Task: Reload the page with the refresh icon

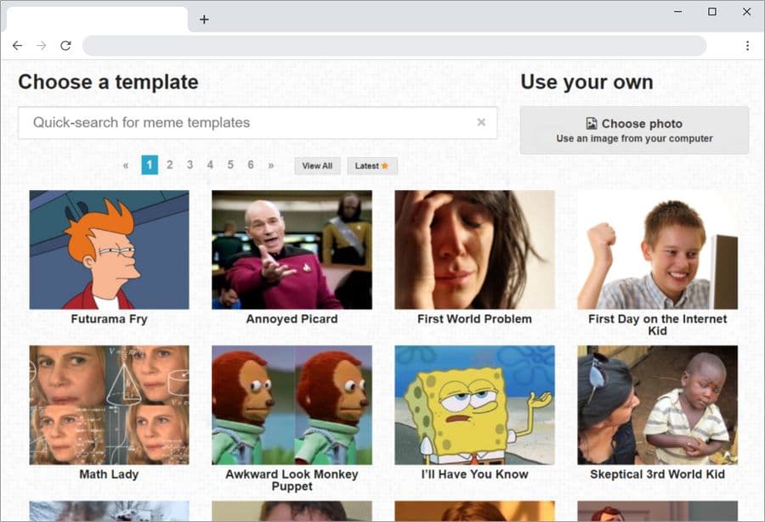Action: click(x=65, y=46)
